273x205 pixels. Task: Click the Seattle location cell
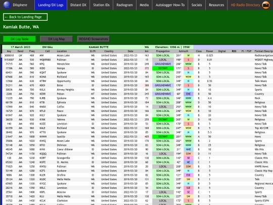(61, 137)
